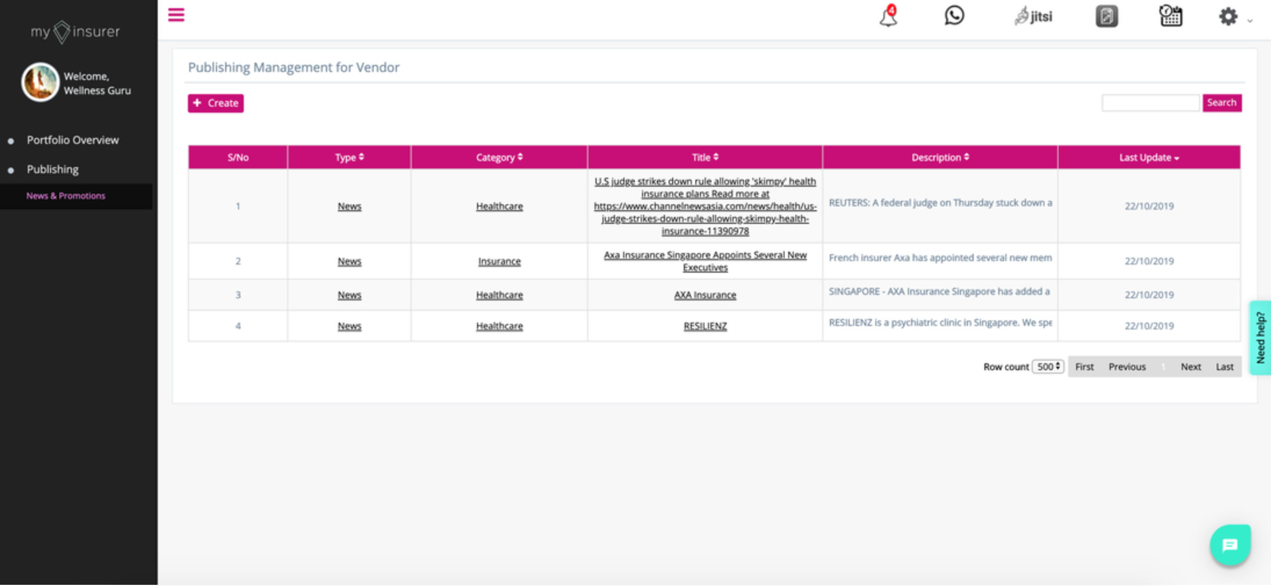Go to First page
This screenshot has height=586, width=1271.
tap(1084, 367)
